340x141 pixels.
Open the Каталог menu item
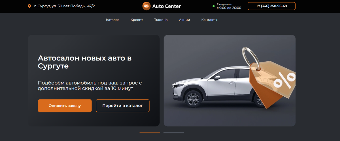[x=112, y=20]
